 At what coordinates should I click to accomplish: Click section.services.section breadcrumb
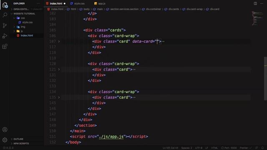[124, 9]
